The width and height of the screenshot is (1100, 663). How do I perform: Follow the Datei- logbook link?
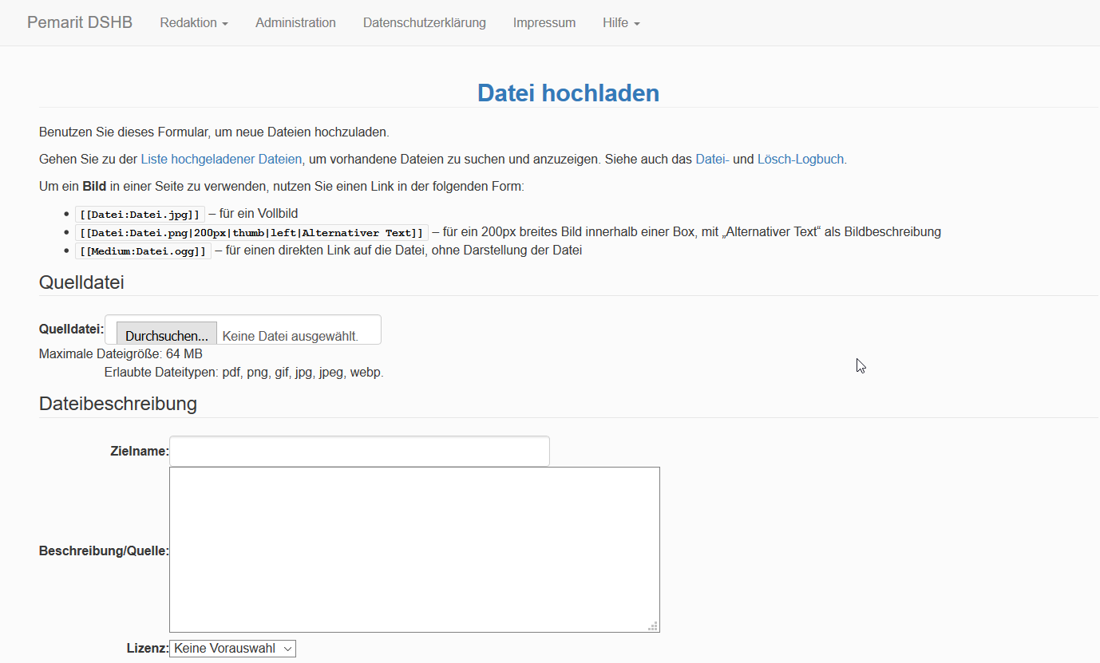[x=712, y=159]
